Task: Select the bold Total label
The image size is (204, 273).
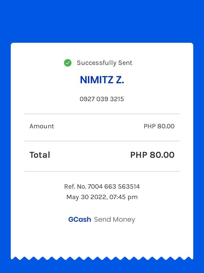Action: coord(40,155)
